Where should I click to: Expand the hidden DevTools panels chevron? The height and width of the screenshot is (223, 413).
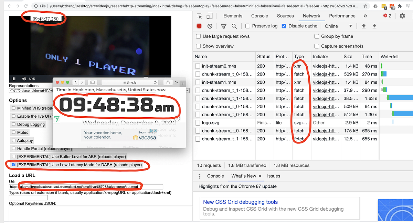tap(366, 16)
